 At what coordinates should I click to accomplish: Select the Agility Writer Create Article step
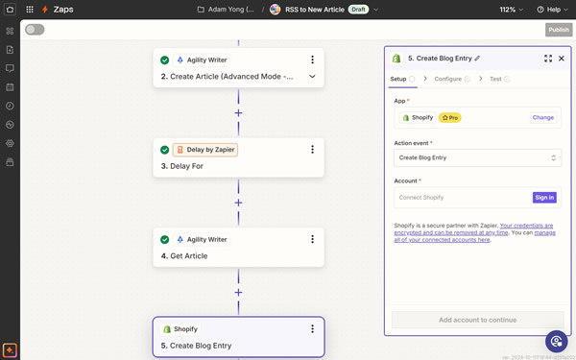coord(238,68)
